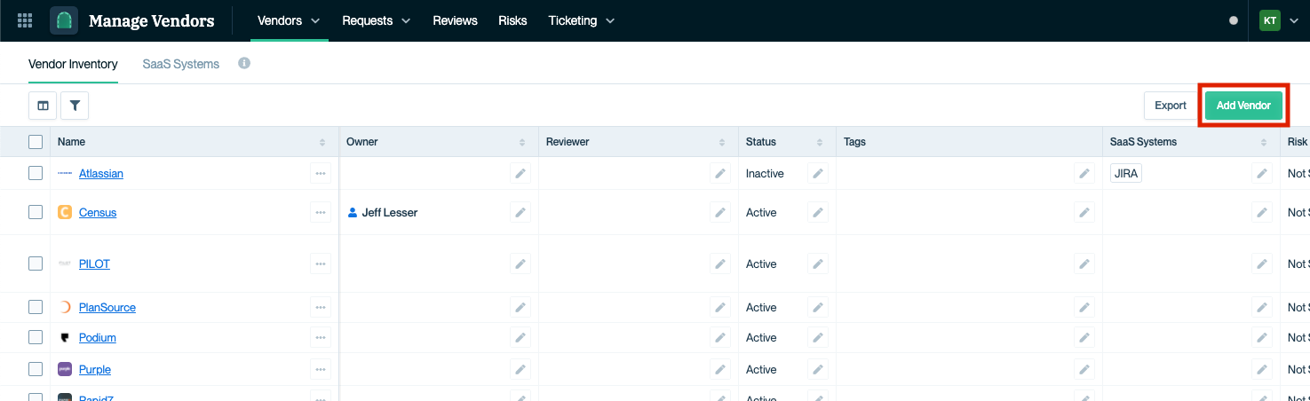
Task: Edit the SaaS Systems of Atlassian
Action: (x=1262, y=173)
